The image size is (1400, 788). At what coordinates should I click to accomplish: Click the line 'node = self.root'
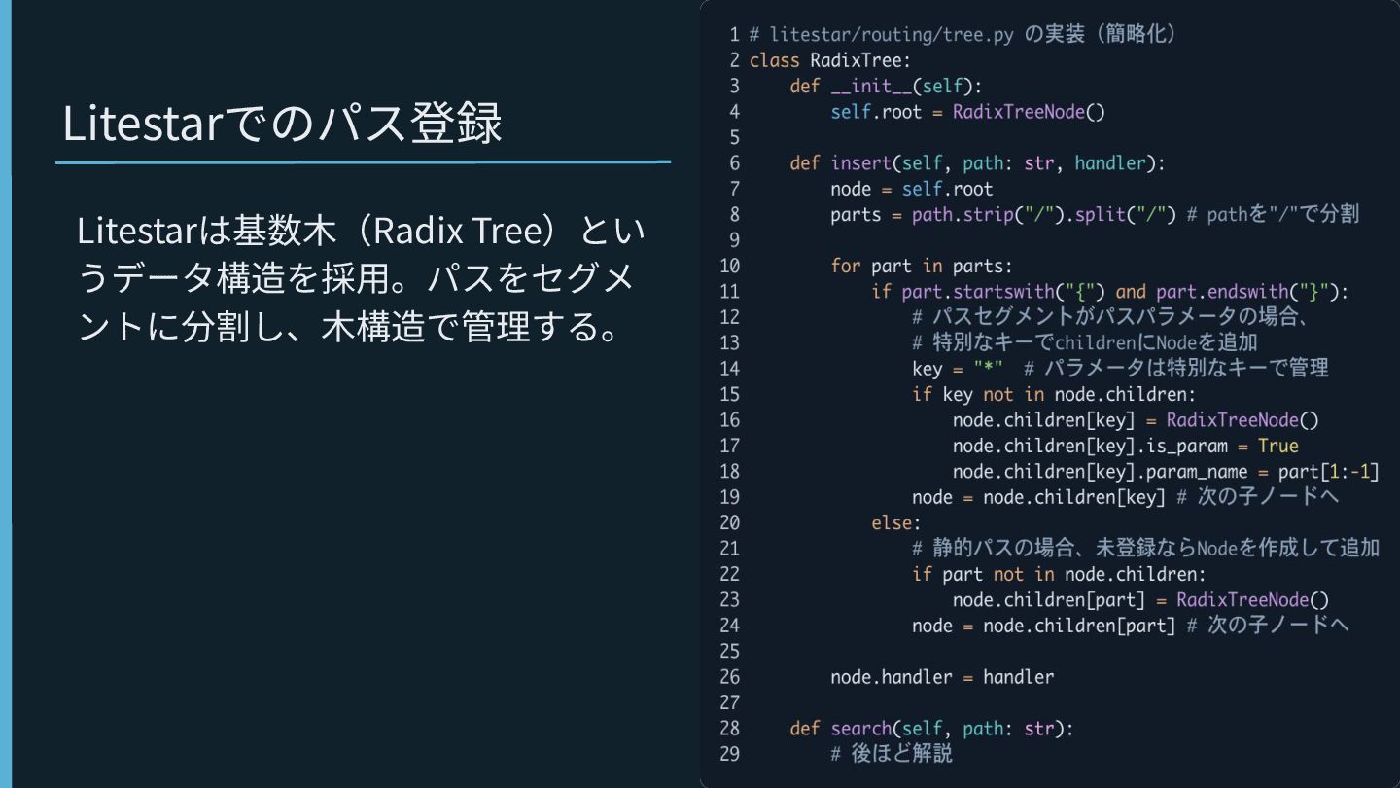click(912, 189)
